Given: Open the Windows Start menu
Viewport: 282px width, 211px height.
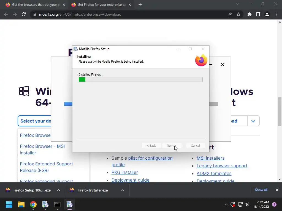Looking at the screenshot, I should [9, 204].
